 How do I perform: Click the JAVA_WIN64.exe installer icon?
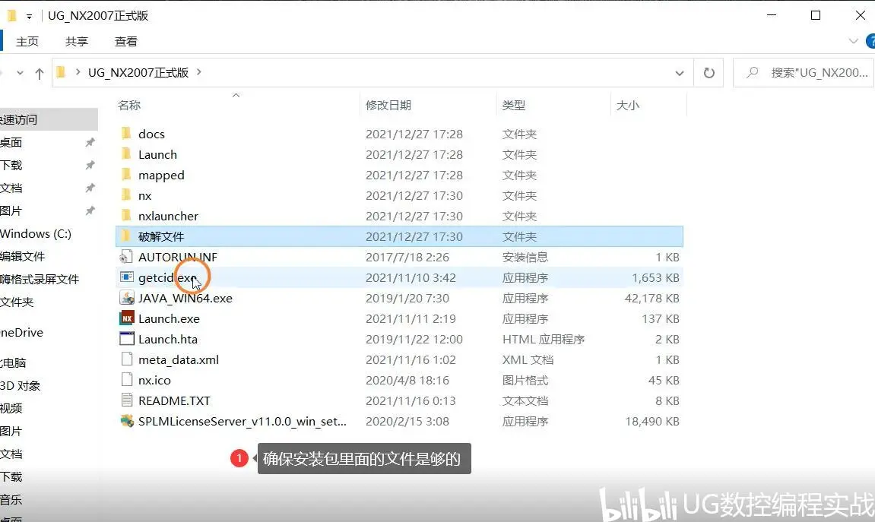[127, 298]
